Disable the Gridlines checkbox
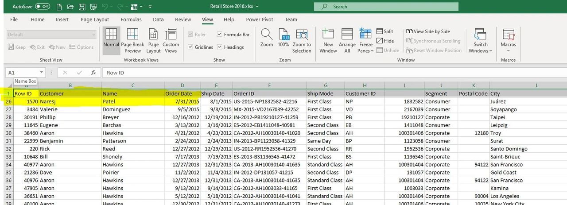The height and width of the screenshot is (205, 567). point(190,47)
